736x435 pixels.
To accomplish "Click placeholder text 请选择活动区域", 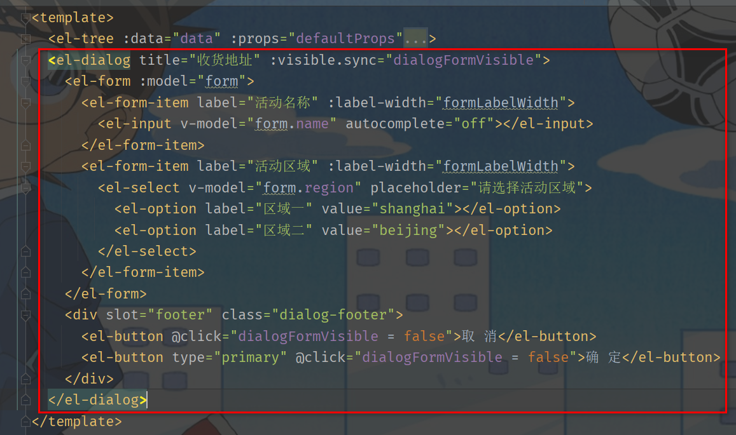I will pos(527,188).
